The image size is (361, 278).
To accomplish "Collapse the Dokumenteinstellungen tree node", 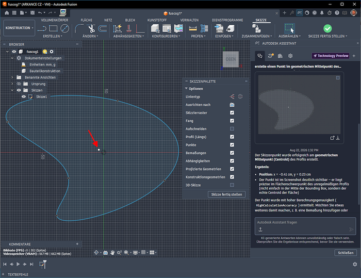I will (12, 58).
